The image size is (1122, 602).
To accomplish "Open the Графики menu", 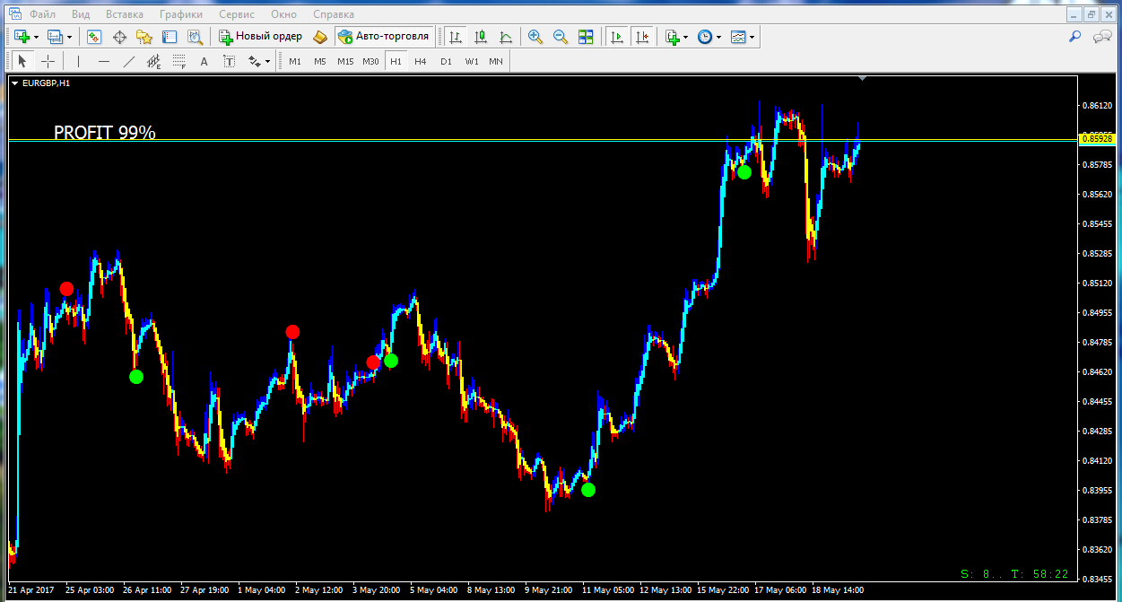I will (x=180, y=14).
